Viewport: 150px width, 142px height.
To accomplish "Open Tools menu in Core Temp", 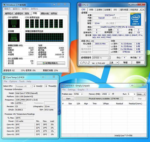I will pos(22,81).
